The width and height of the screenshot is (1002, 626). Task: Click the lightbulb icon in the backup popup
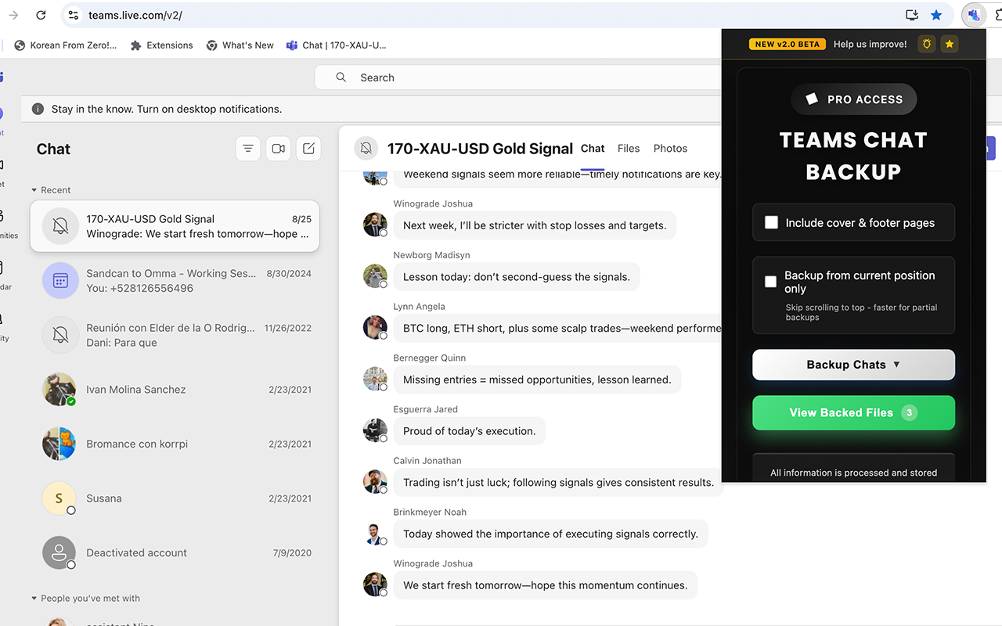pos(928,45)
